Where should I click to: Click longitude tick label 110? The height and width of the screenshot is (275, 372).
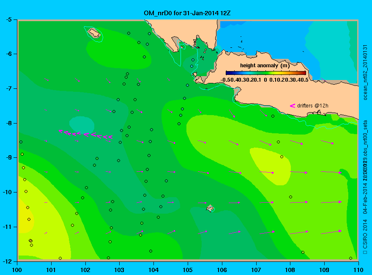point(358,270)
